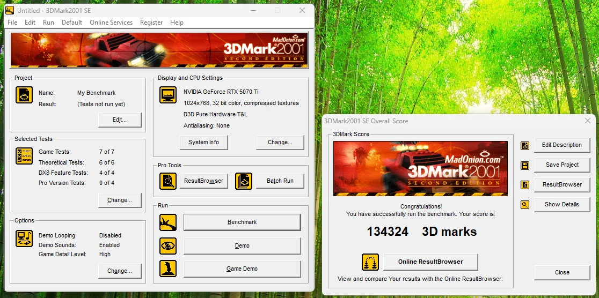This screenshot has width=599, height=298.
Task: Click 'D3D Pure Hardware T&L' text
Action: point(215,115)
